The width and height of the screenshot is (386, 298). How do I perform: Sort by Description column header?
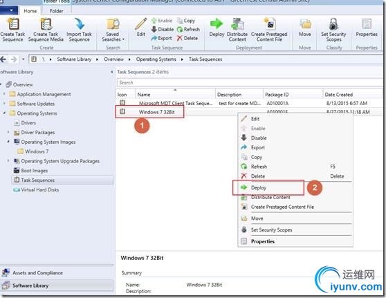point(239,95)
